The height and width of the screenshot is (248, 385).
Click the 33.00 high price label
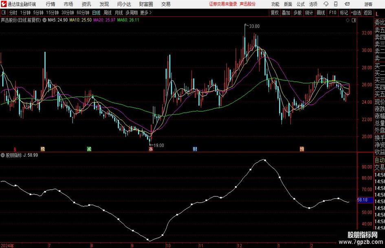click(x=254, y=26)
